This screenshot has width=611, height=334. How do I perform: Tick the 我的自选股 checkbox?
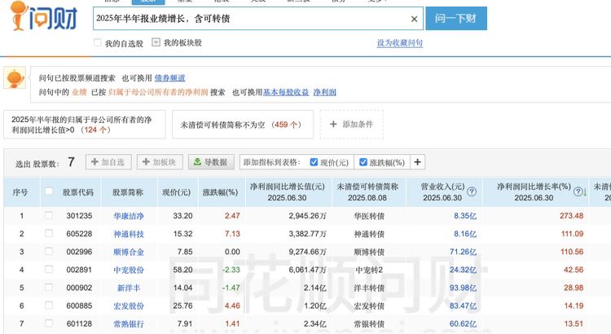pyautogui.click(x=98, y=42)
